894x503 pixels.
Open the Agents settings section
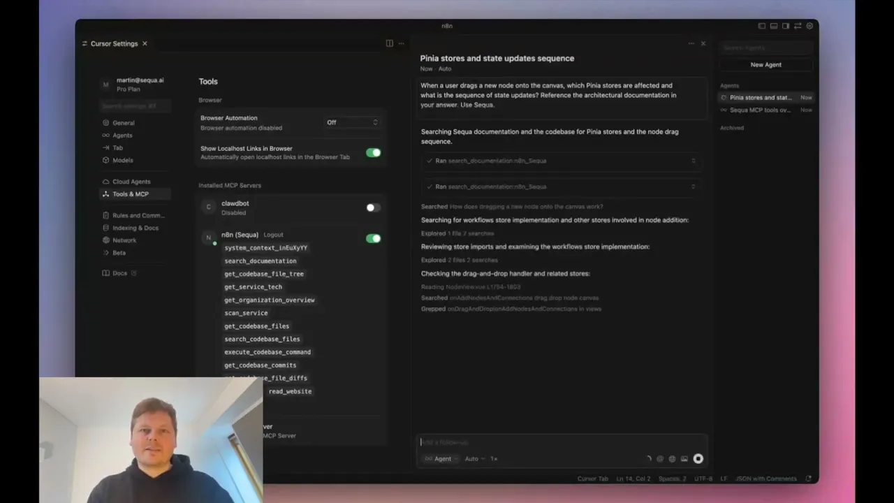click(x=122, y=136)
